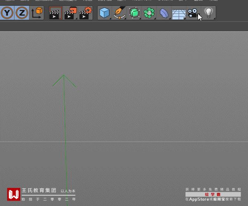The height and width of the screenshot is (206, 248).
Task: Add a Subdivision Surface generator
Action: tap(134, 13)
